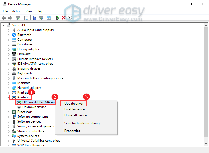Select the Firmware label
Viewport: 209px width, 153px height.
point(24,54)
